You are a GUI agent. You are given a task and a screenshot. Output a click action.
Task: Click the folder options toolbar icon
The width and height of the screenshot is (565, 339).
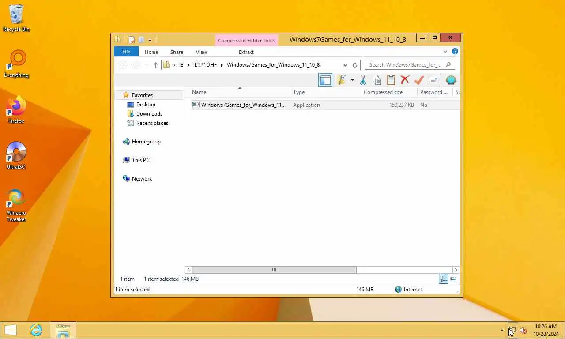(342, 80)
